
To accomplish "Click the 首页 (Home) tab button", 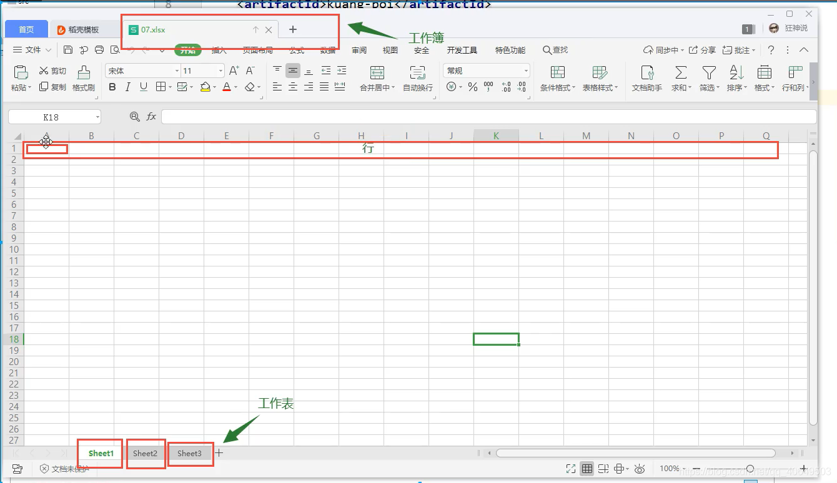I will 26,29.
